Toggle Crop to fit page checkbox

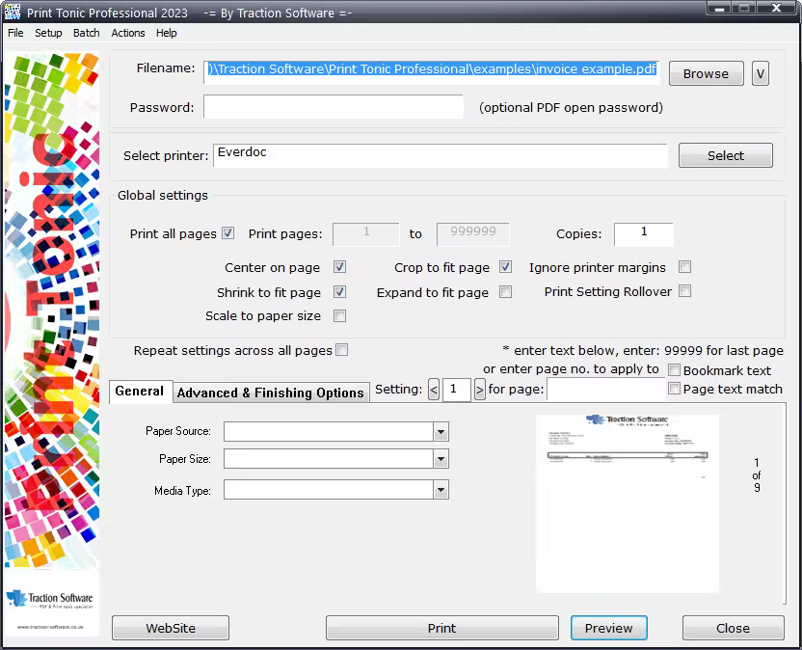pyautogui.click(x=505, y=266)
